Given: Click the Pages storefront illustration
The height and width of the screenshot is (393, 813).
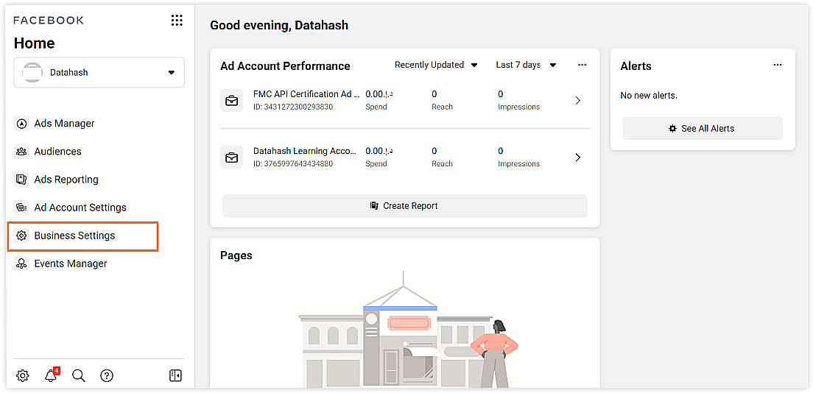Looking at the screenshot, I should [408, 330].
